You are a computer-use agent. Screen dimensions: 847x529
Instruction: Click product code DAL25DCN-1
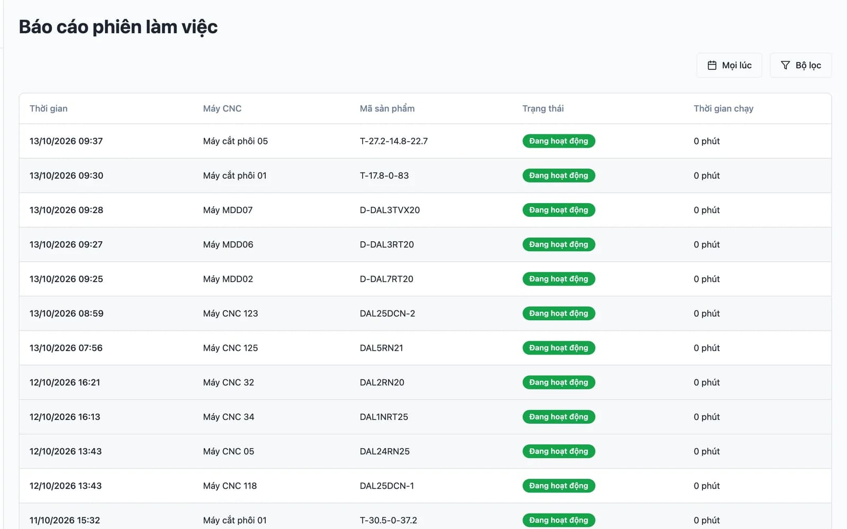click(x=387, y=486)
